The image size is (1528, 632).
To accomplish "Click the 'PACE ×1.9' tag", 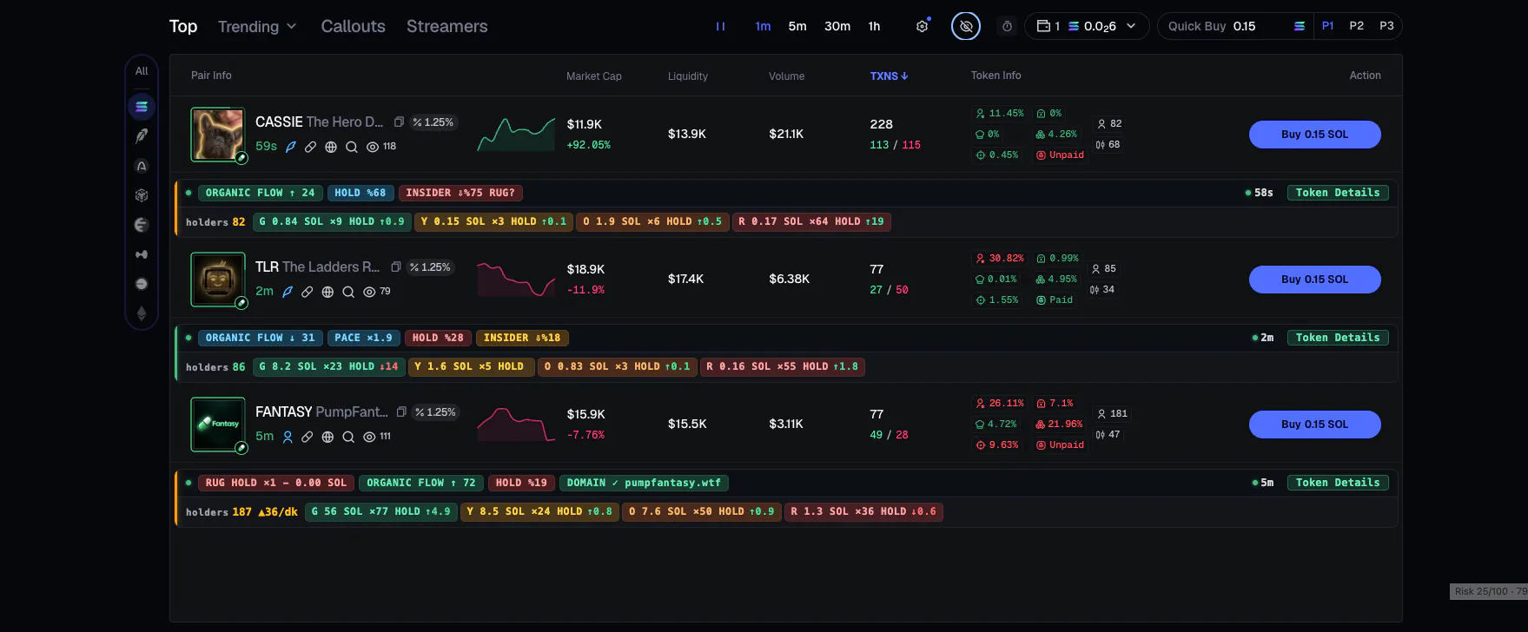I will 363,338.
